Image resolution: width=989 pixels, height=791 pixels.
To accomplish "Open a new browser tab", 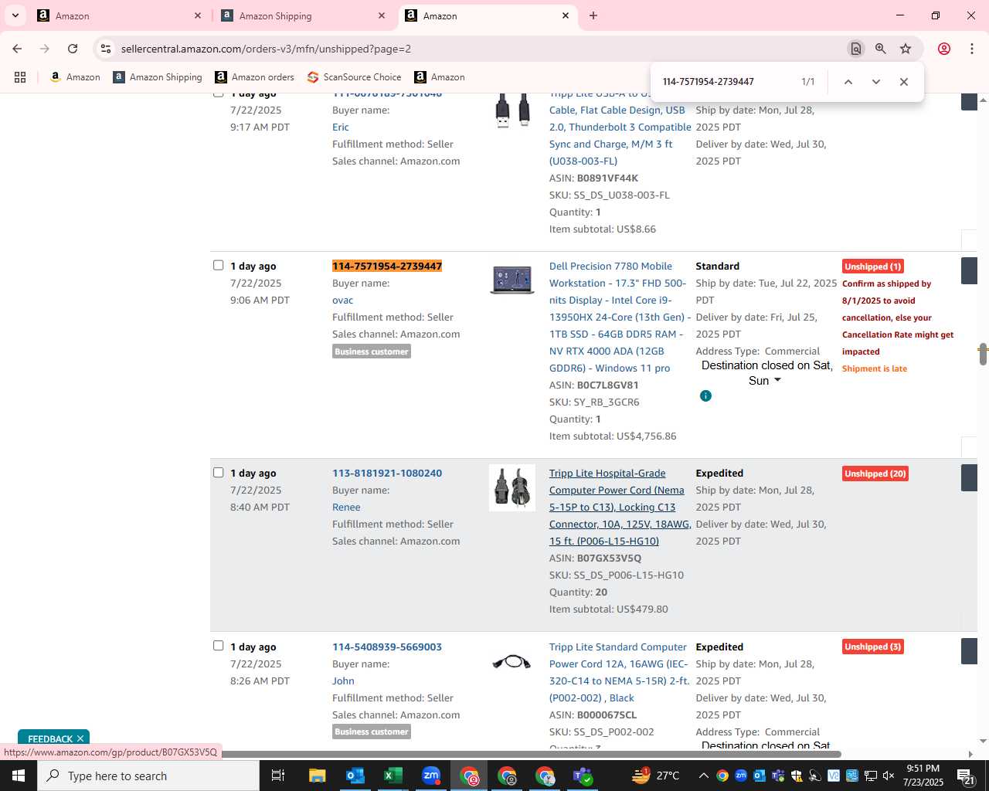I will [593, 15].
